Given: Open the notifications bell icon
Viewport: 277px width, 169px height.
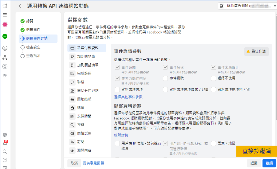Looking at the screenshot, I should point(5,143).
